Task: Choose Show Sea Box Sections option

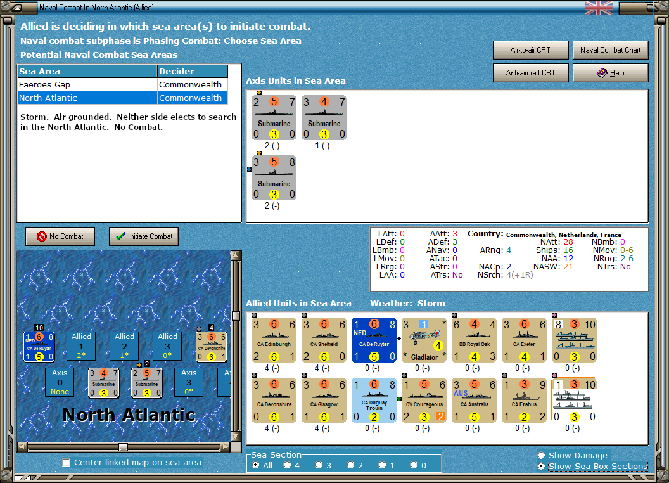Action: click(542, 467)
